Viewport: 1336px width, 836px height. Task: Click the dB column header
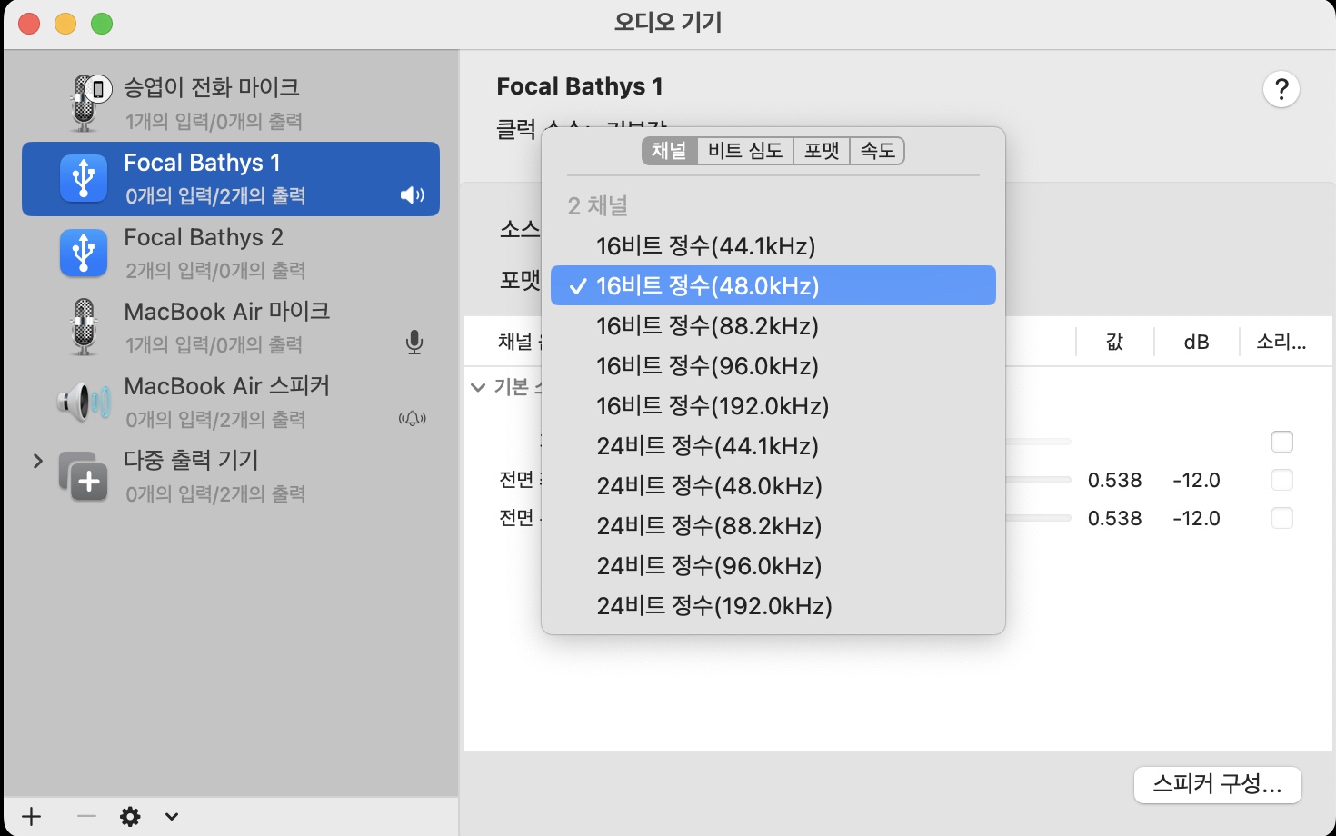1196,342
